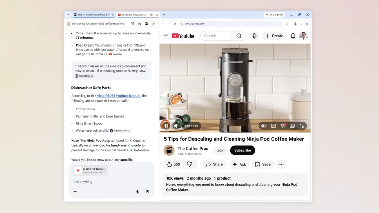Viewport: 379px width, 213px height.
Task: Switch to the Ninja Single-Serve Pods tab
Action: 92,15
